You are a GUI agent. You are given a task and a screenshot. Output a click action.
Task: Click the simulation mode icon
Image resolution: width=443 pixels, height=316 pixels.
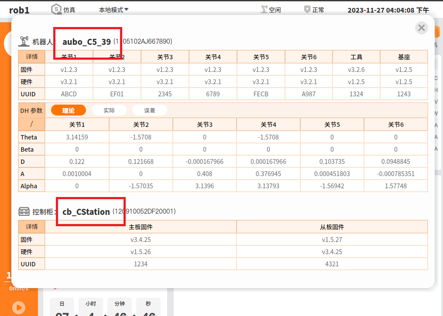coord(56,9)
